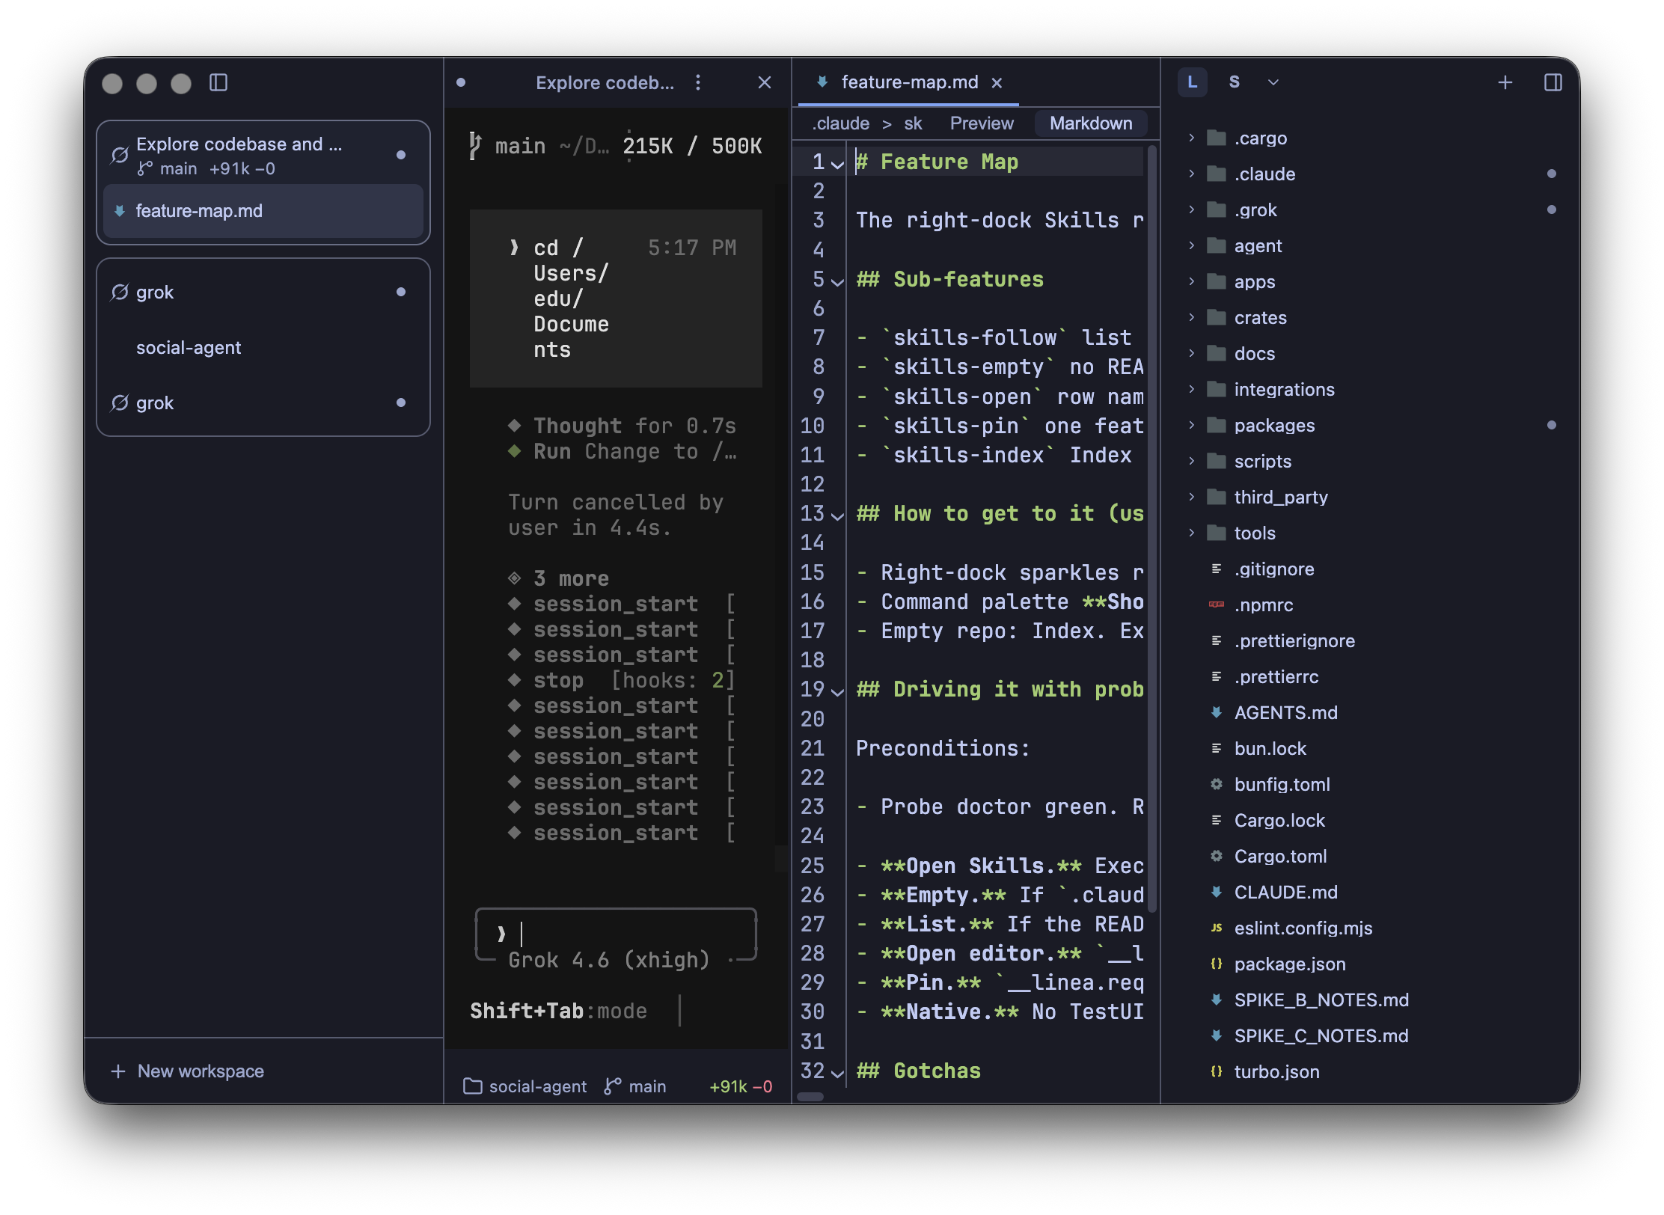The height and width of the screenshot is (1215, 1664).
Task: Expand the Thought for 0.7s entry
Action: click(x=622, y=426)
